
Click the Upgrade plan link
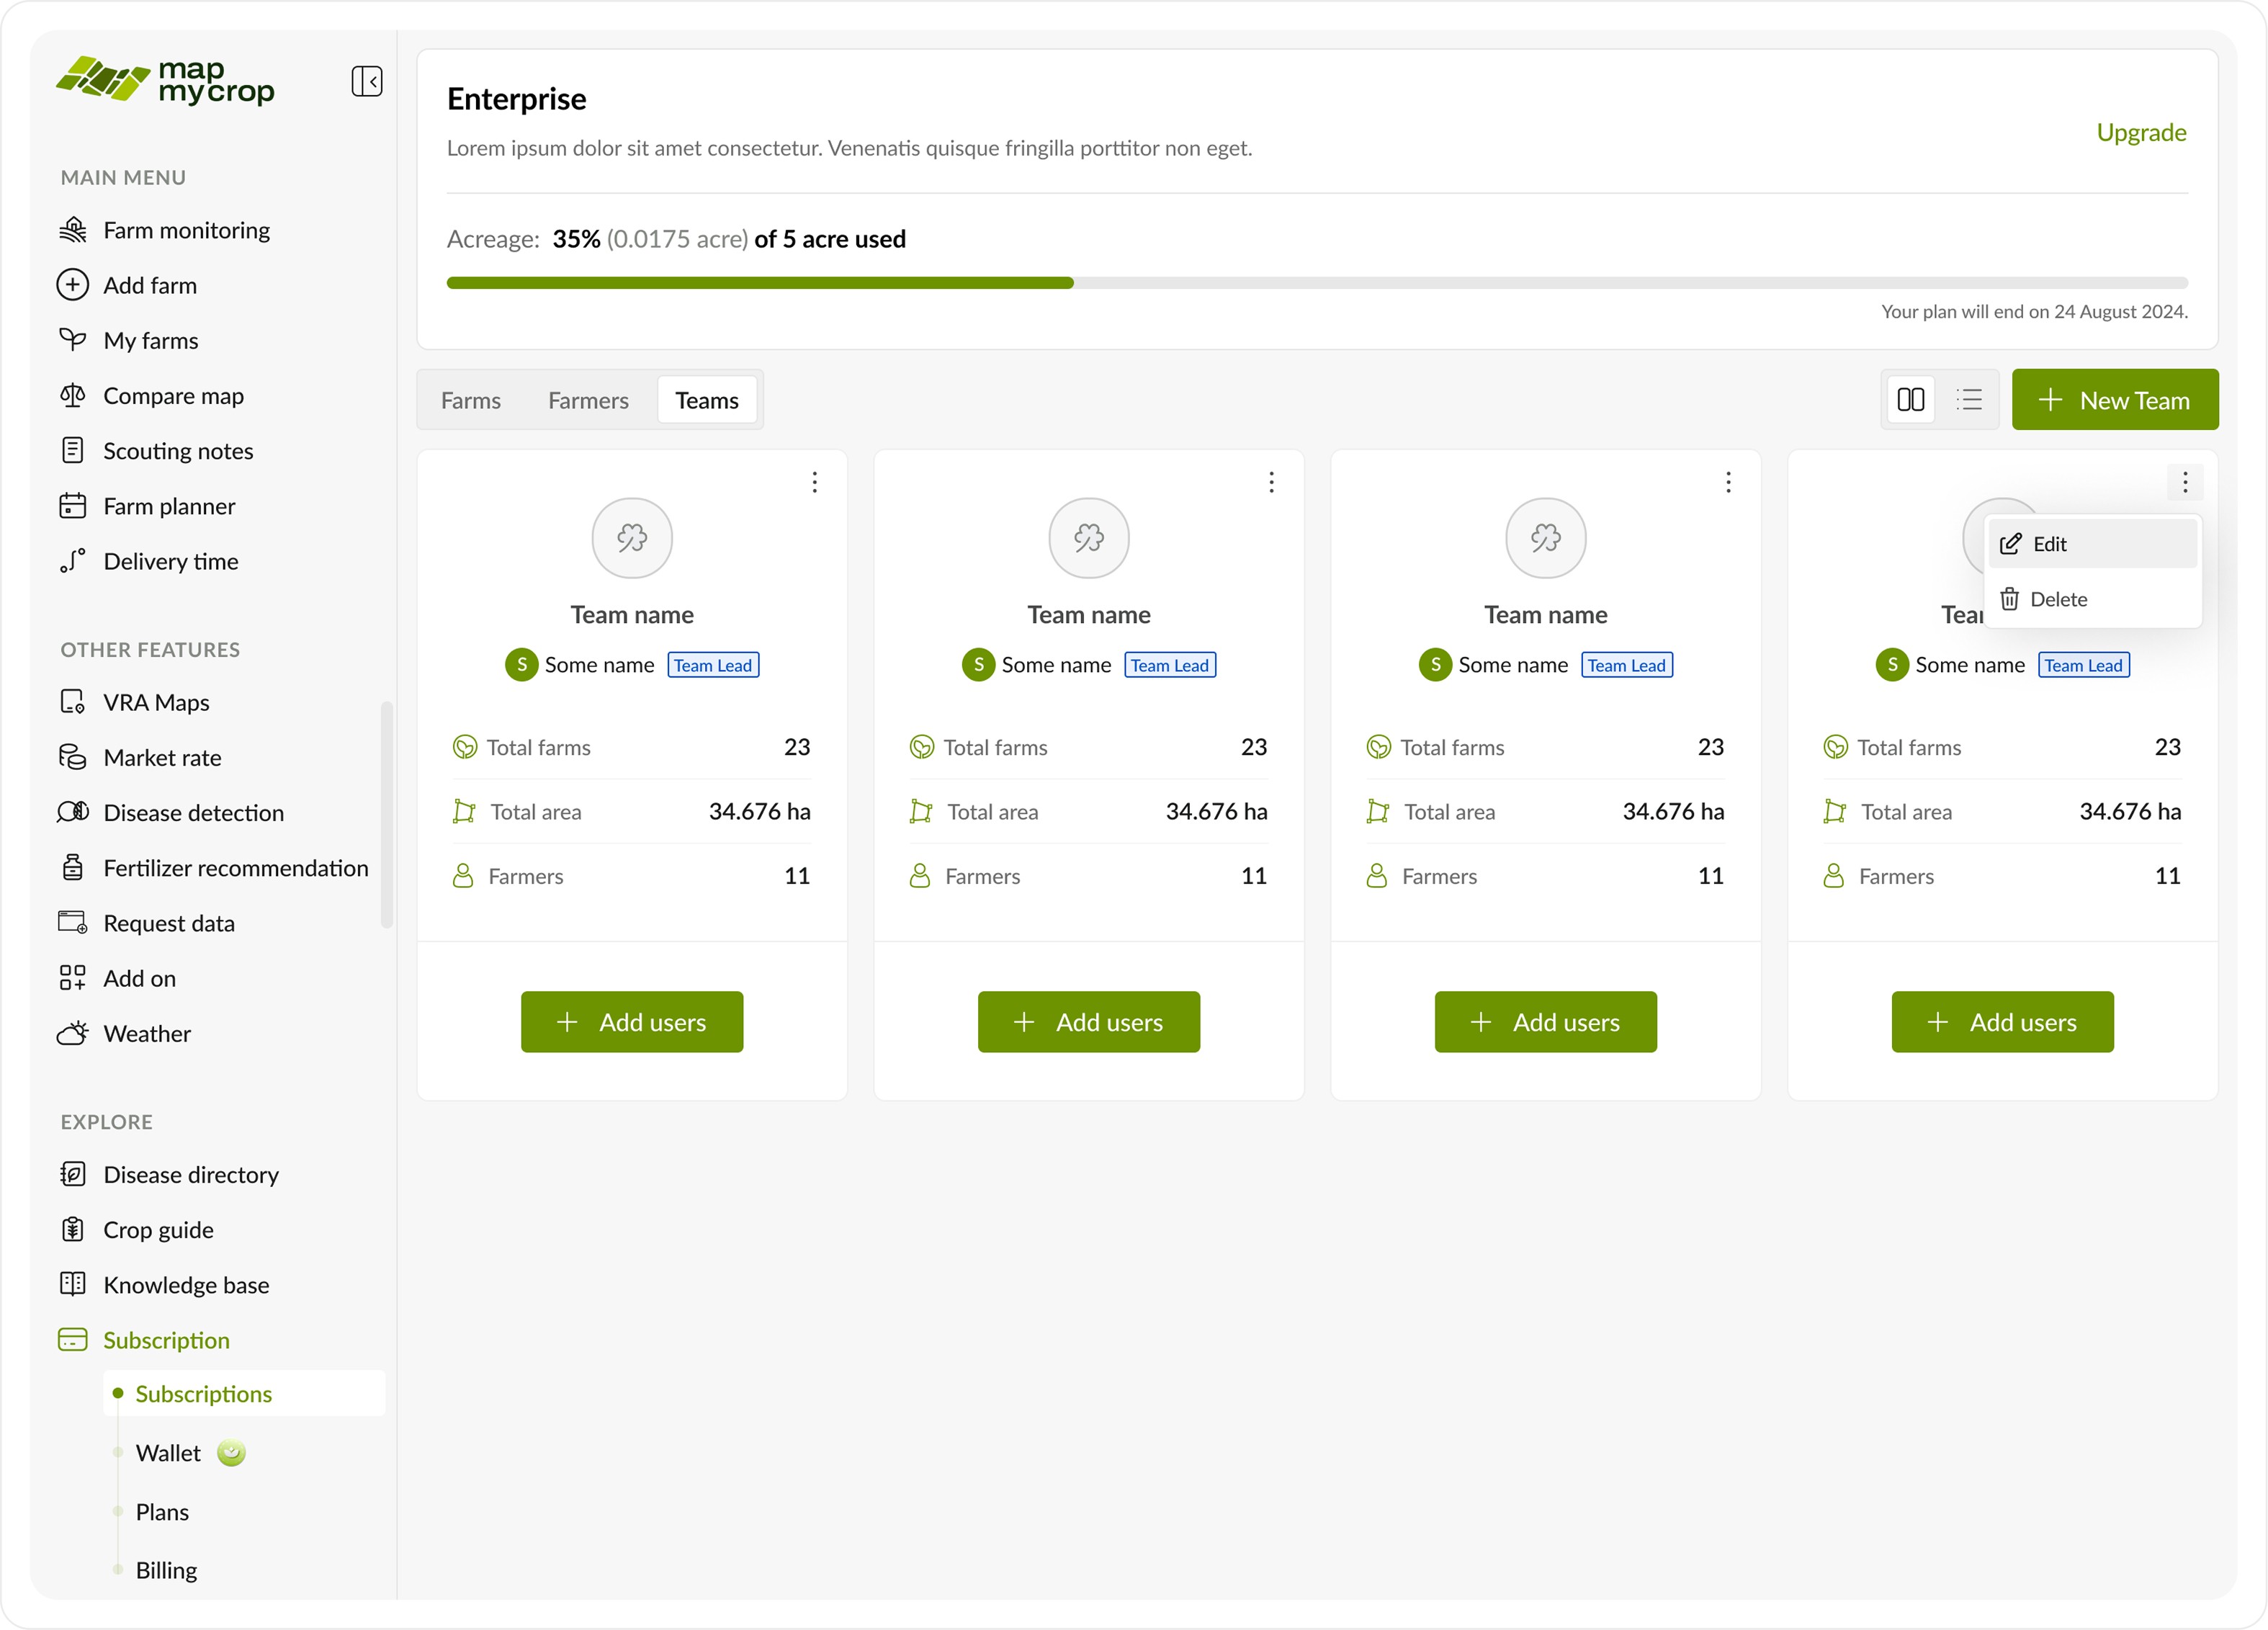[2140, 132]
